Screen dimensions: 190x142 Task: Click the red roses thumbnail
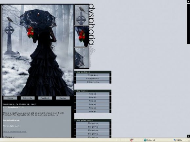click(82, 37)
